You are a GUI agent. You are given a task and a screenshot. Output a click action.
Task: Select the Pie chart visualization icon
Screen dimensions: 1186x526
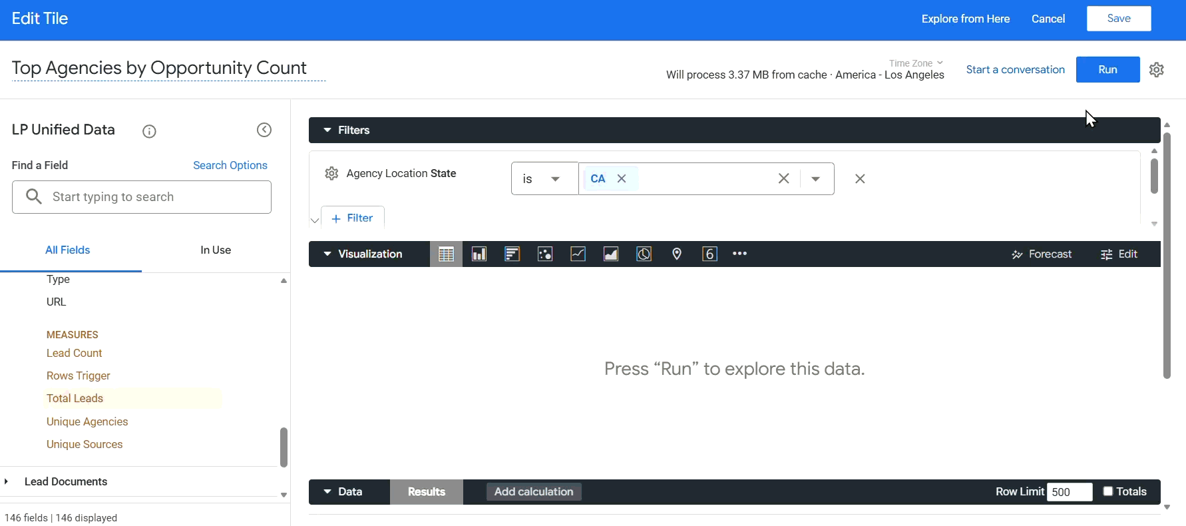(644, 254)
